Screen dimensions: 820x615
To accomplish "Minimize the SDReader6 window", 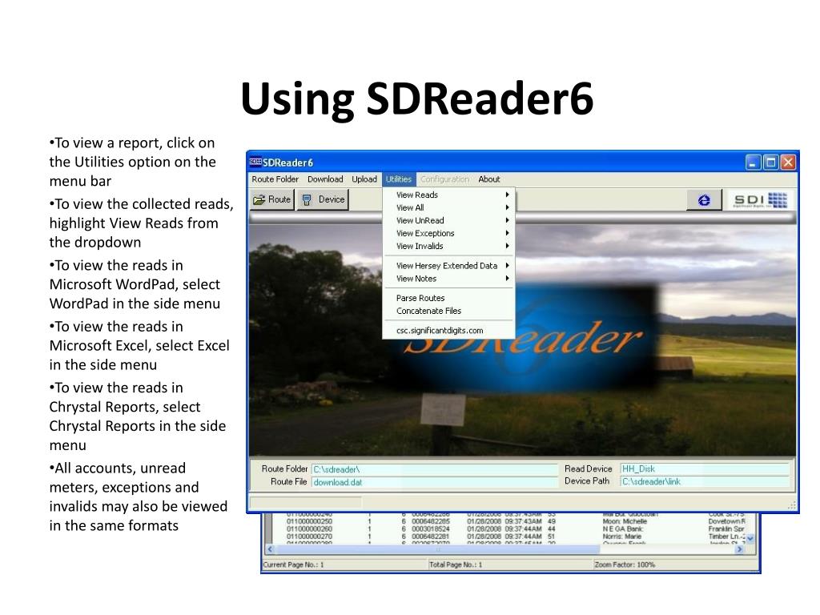I will [753, 162].
